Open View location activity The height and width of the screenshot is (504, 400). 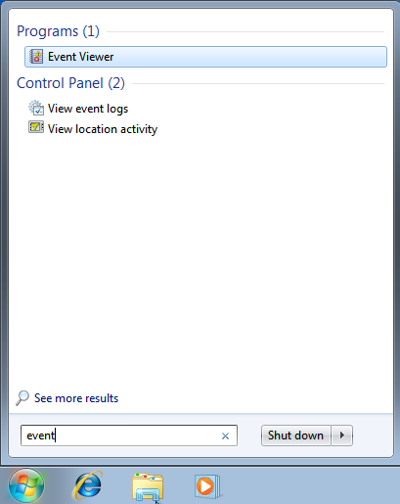103,129
